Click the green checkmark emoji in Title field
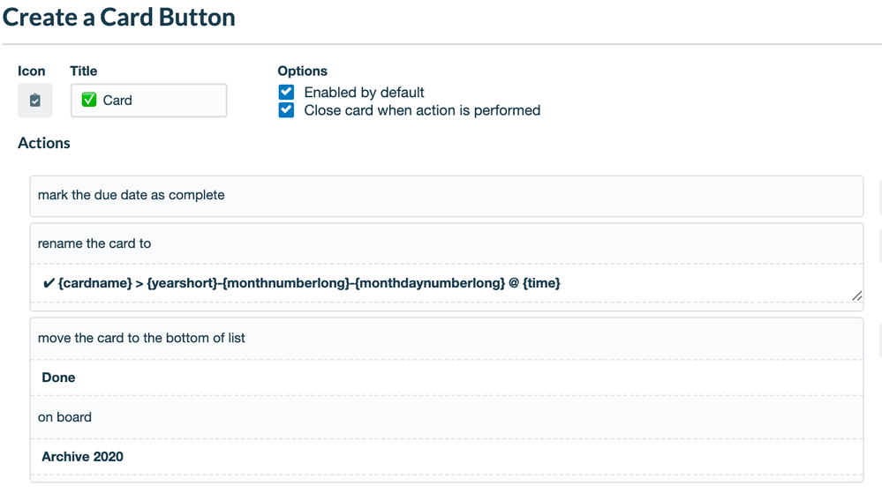Image resolution: width=882 pixels, height=501 pixels. [89, 101]
